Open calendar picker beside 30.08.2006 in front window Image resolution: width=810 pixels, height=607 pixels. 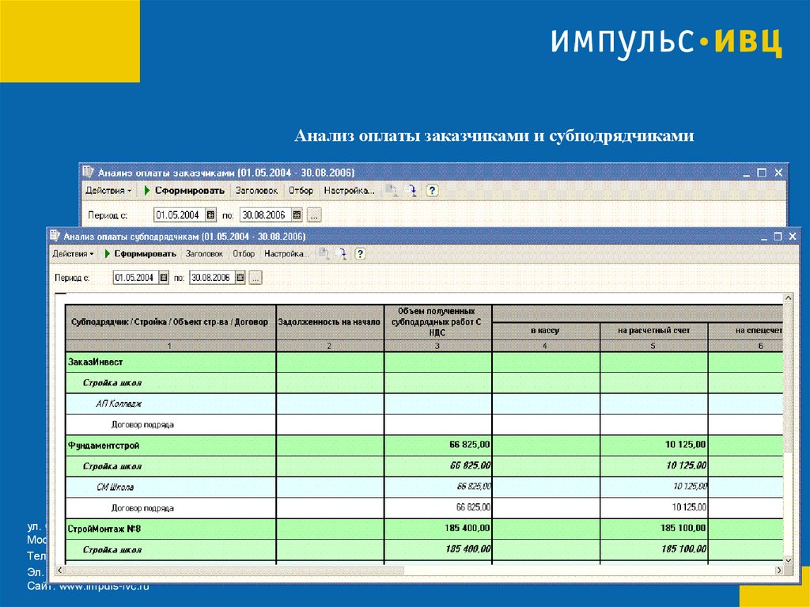tap(240, 278)
